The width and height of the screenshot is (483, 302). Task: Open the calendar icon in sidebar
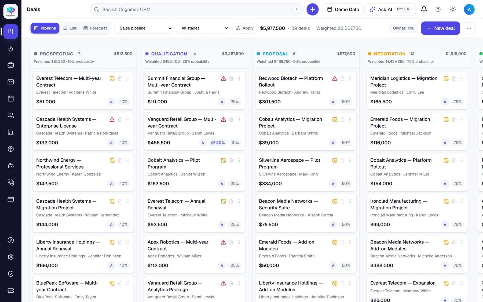click(11, 99)
